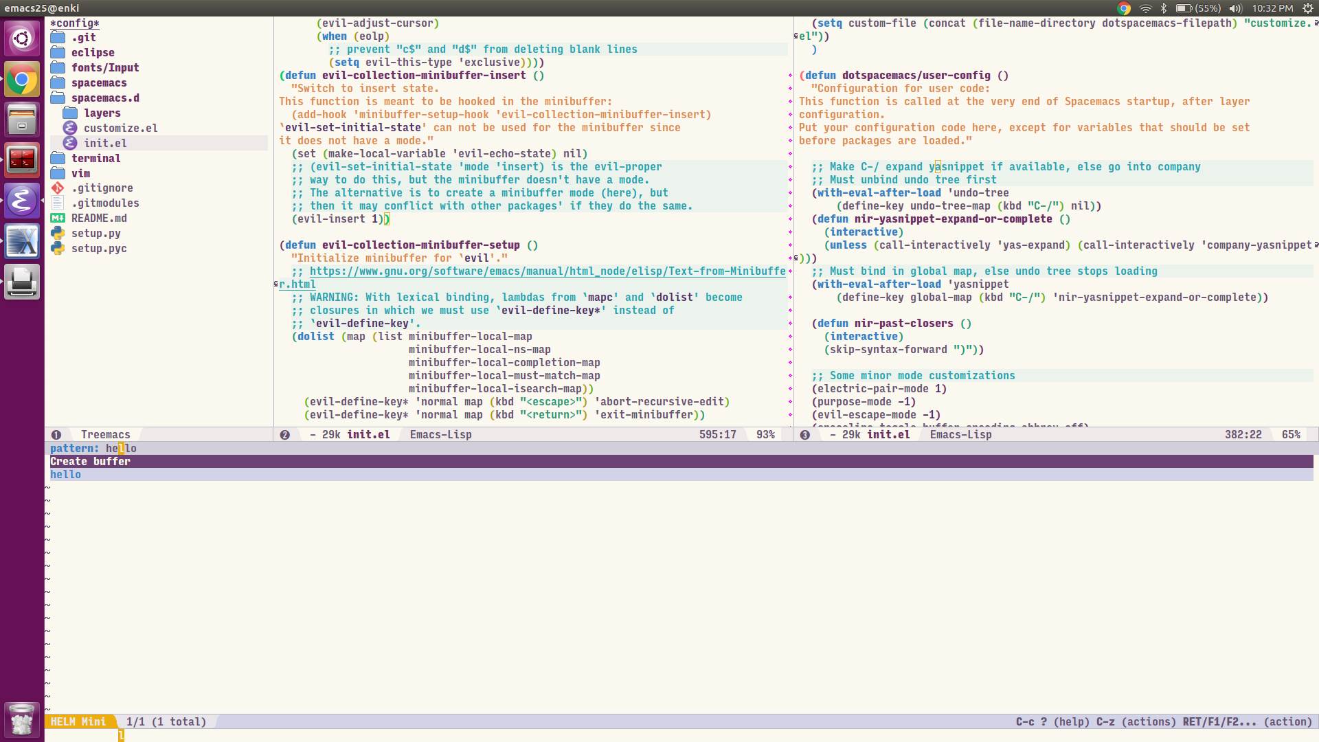
Task: Click the Emacs-Lisp mode name in modeline
Action: pos(440,434)
